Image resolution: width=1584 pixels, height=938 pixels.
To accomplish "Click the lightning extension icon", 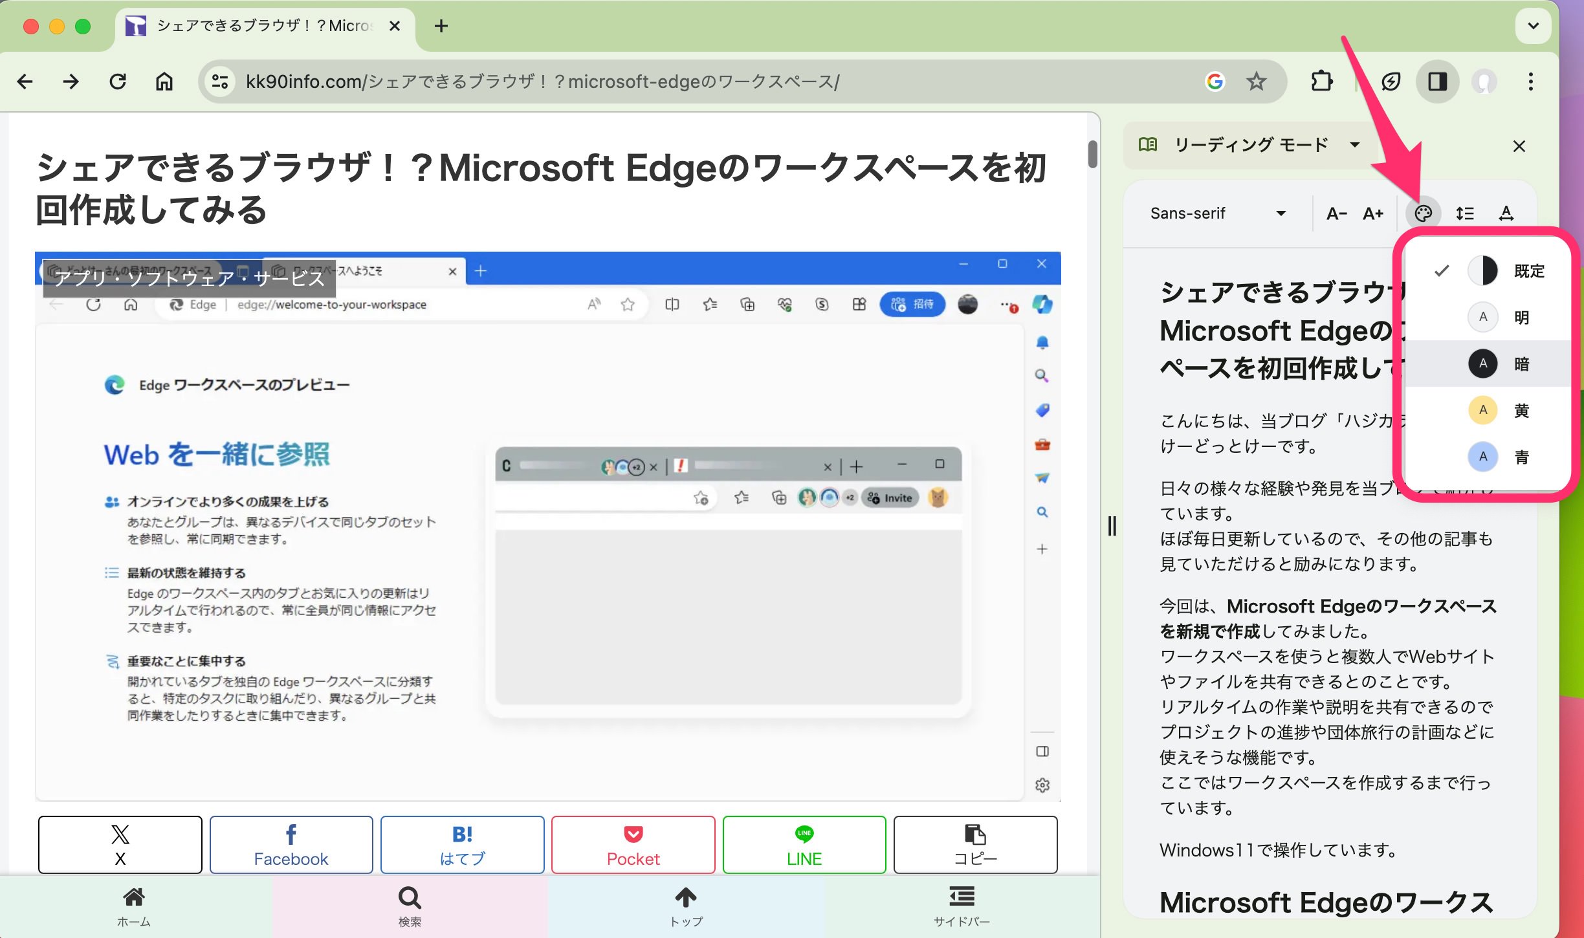I will pyautogui.click(x=1391, y=82).
